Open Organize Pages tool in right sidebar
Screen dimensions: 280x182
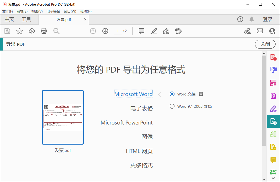273,83
